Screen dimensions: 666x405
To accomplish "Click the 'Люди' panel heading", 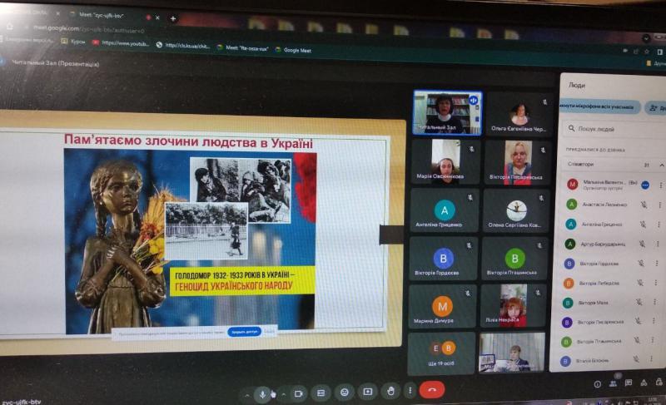I will click(x=577, y=85).
